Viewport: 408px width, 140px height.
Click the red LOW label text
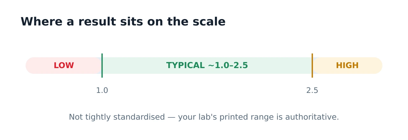coord(64,66)
